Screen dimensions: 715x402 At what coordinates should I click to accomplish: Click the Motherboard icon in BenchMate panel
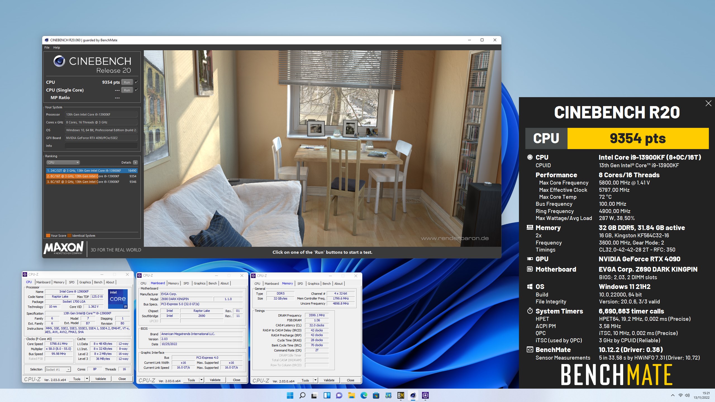point(530,269)
